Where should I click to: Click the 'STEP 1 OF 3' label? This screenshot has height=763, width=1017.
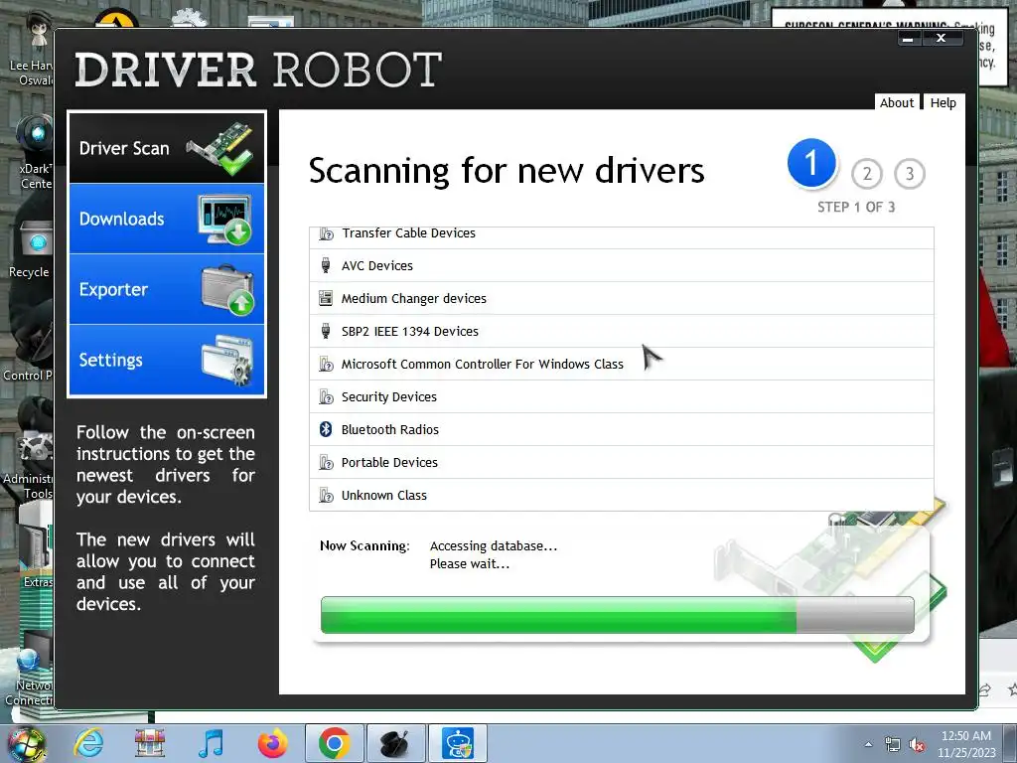point(855,207)
